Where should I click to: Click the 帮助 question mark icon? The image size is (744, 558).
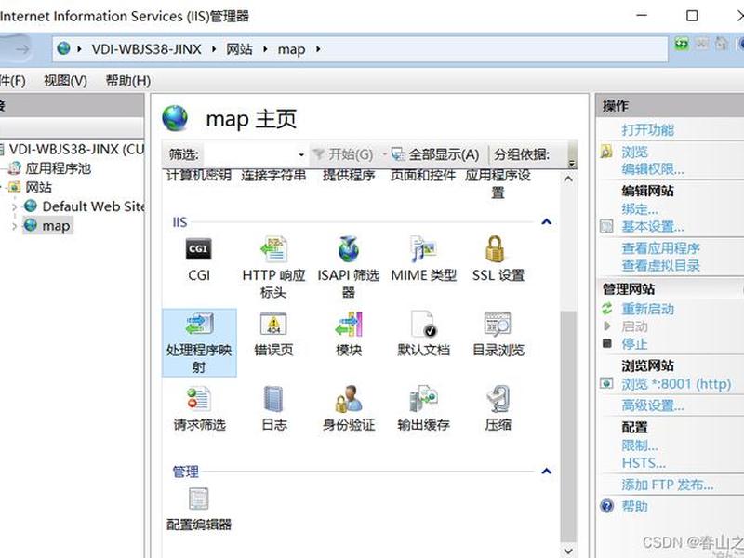pos(607,506)
